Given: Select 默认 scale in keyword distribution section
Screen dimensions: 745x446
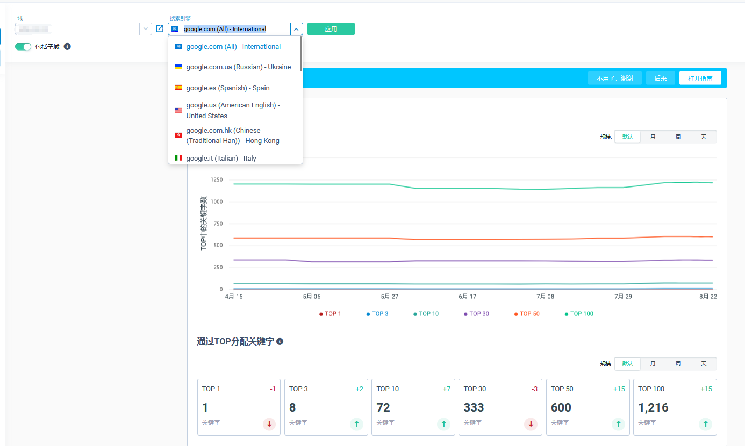Looking at the screenshot, I should pos(627,364).
